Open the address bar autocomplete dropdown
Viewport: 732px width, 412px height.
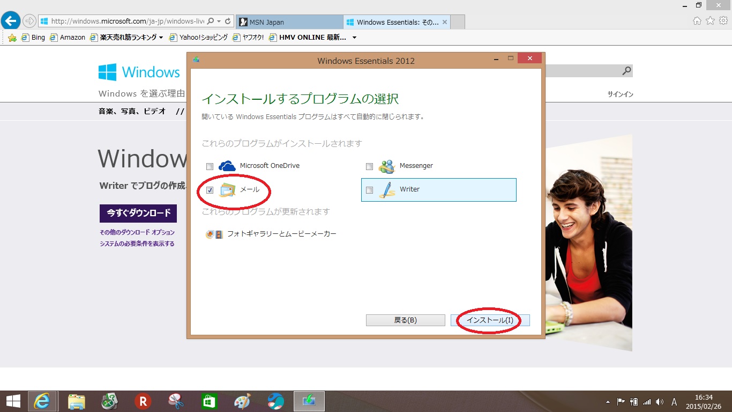219,21
